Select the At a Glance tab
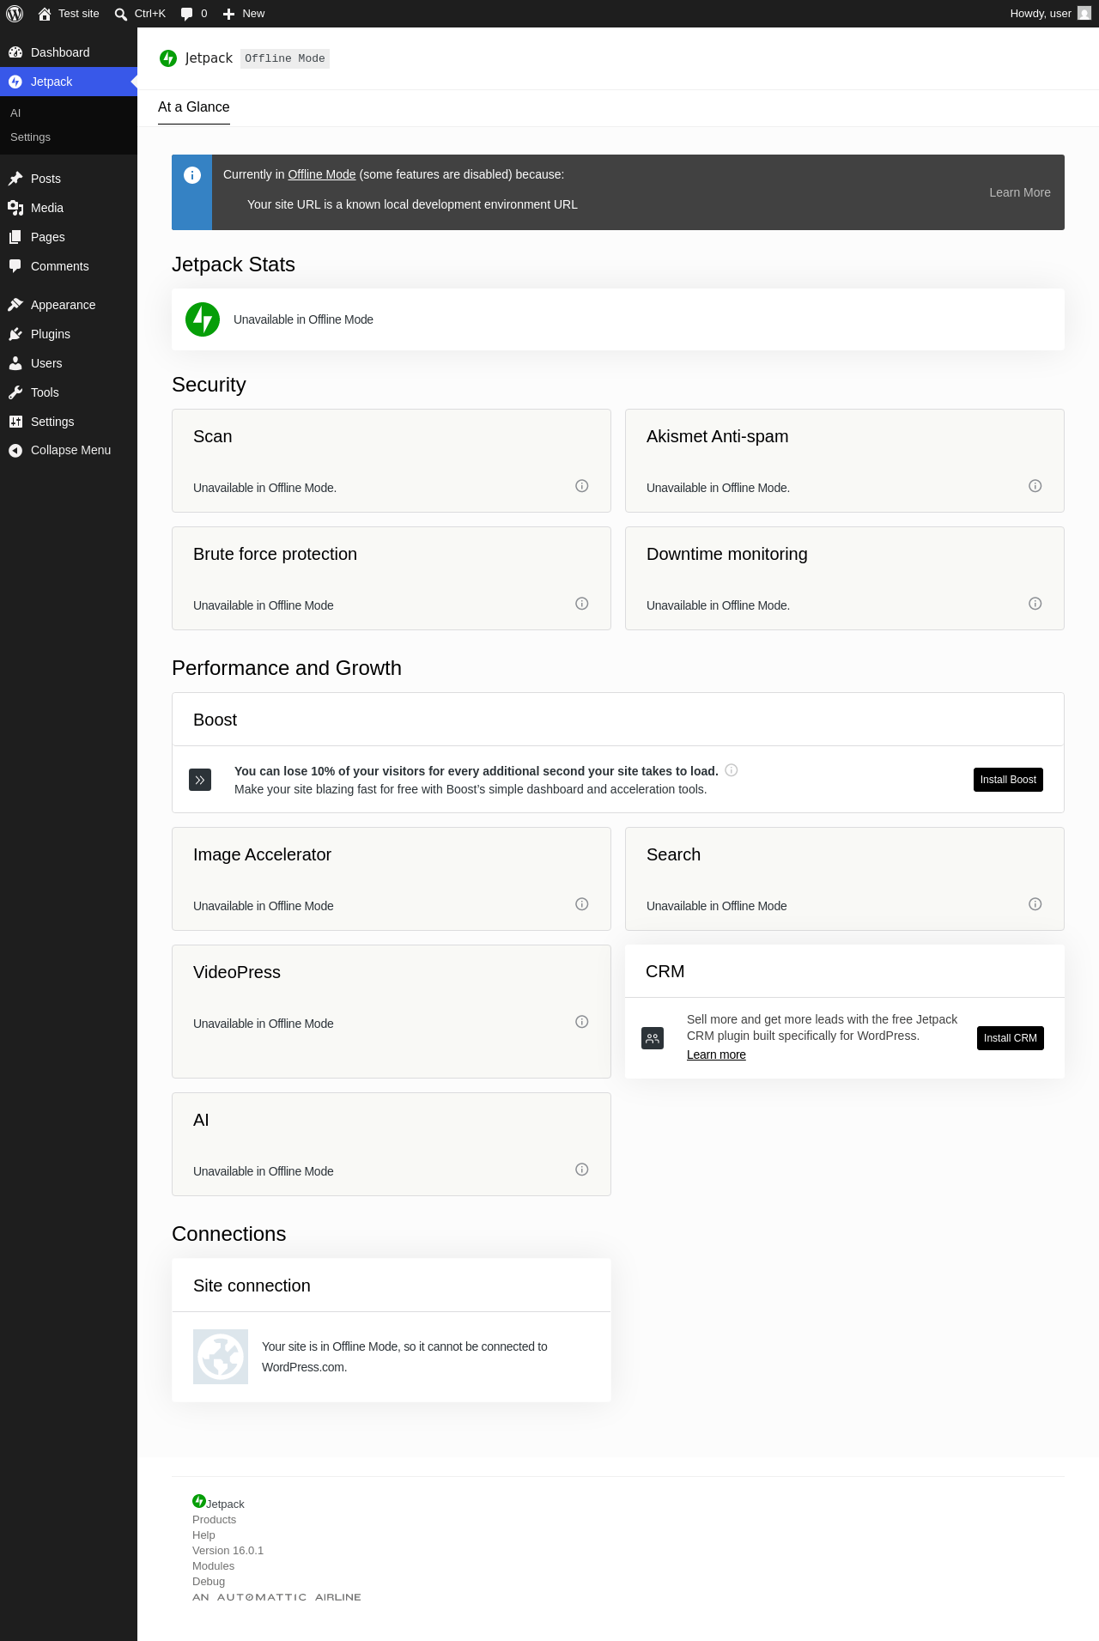Image resolution: width=1099 pixels, height=1641 pixels. pyautogui.click(x=194, y=107)
